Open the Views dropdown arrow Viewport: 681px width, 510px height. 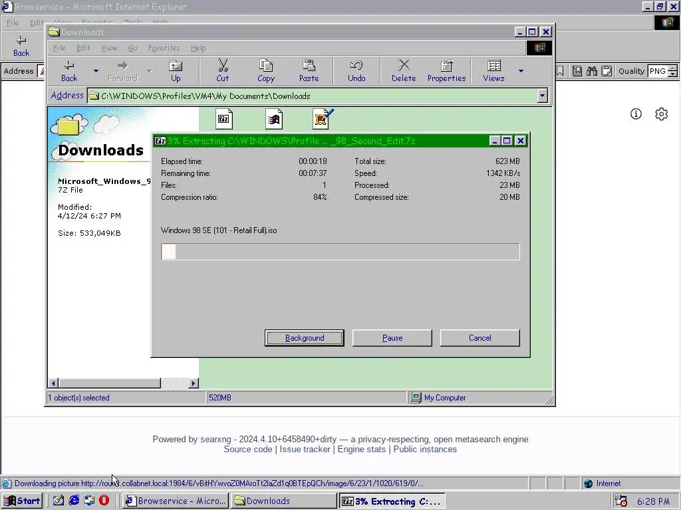pos(521,71)
